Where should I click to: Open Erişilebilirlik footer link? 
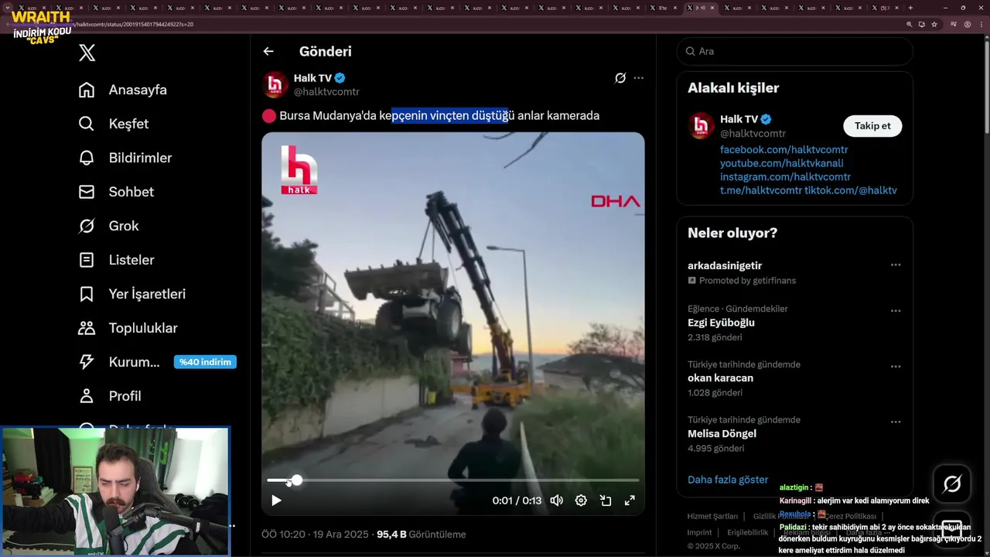[x=747, y=532]
